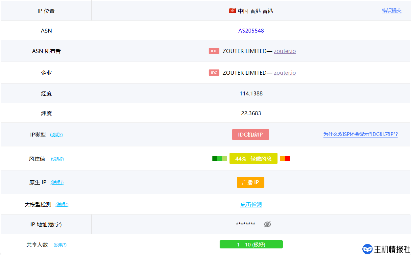Click 错误提交 to report an error

coord(392,11)
